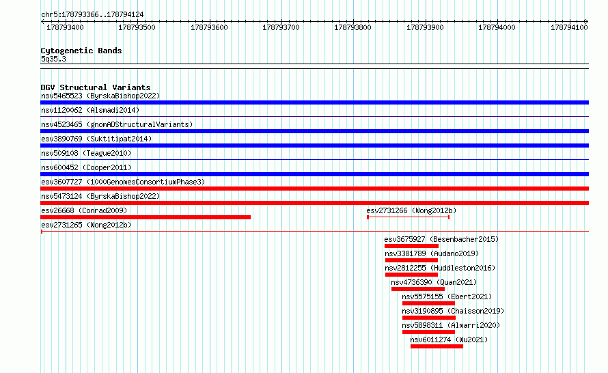Click esv26668 (Conrad2009) label
Image resolution: width=608 pixels, height=373 pixels.
tap(84, 210)
